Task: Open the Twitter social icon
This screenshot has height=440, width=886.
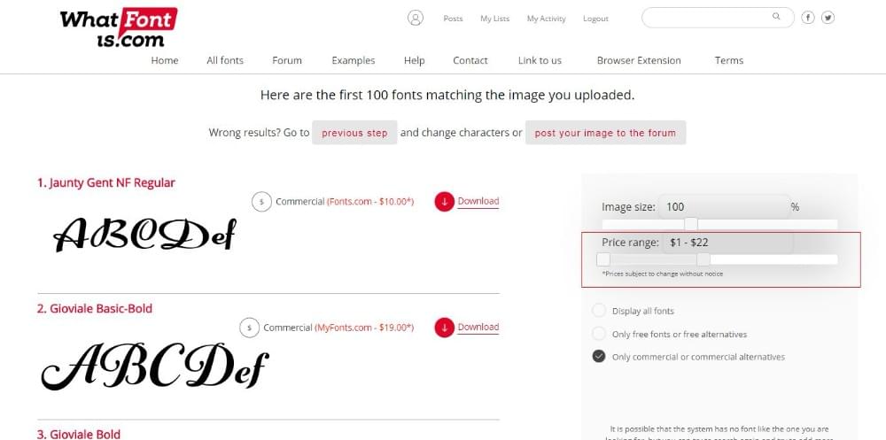Action: pos(828,18)
